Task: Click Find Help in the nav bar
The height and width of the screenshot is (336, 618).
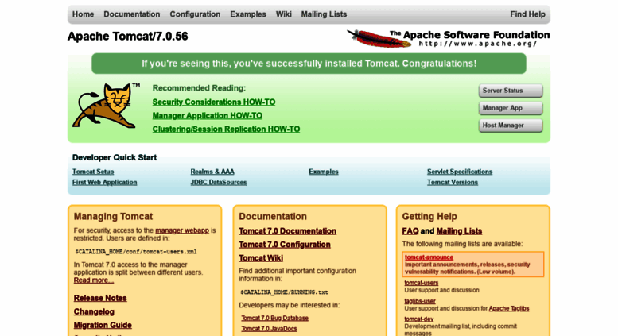Action: pyautogui.click(x=528, y=14)
